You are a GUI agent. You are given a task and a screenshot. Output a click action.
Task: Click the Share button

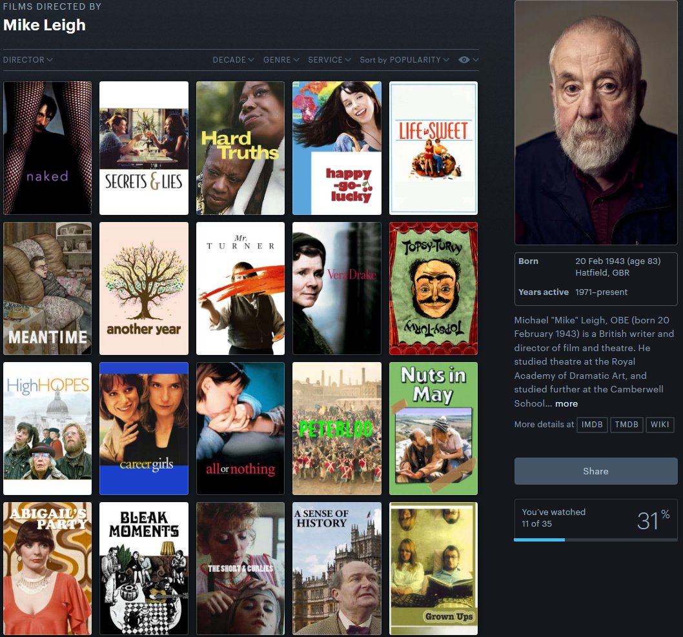coord(596,471)
